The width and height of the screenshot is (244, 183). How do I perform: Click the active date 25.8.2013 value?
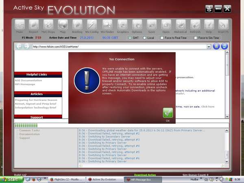click(87, 38)
